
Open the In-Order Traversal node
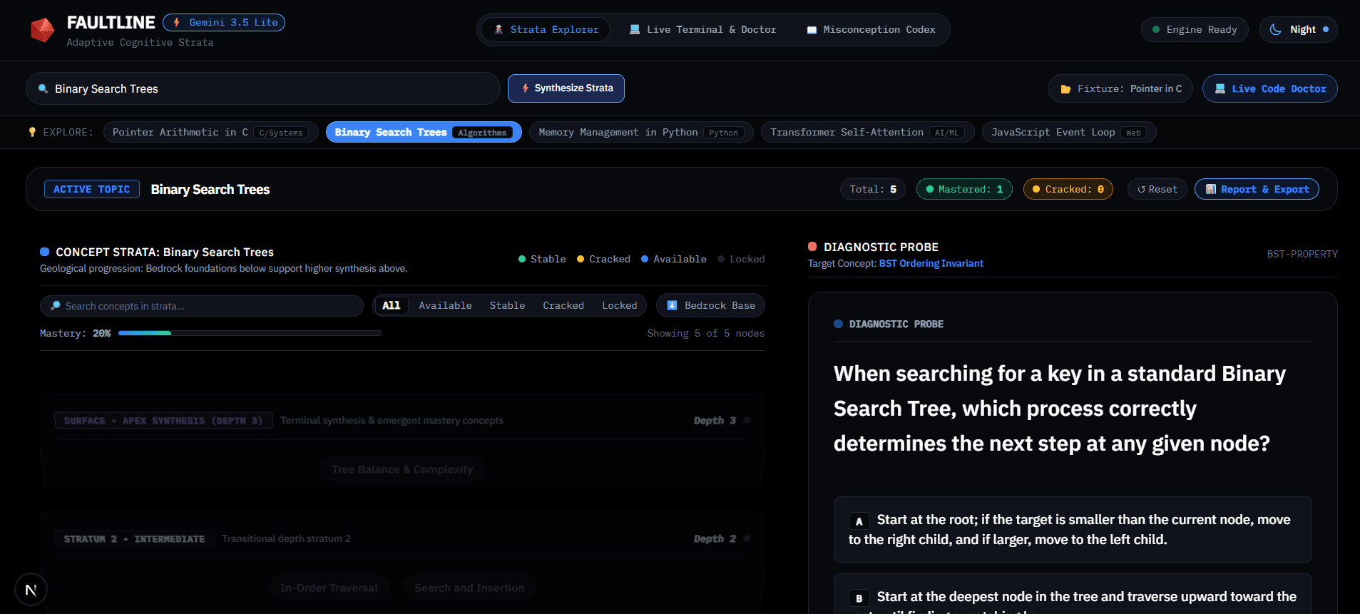[329, 588]
